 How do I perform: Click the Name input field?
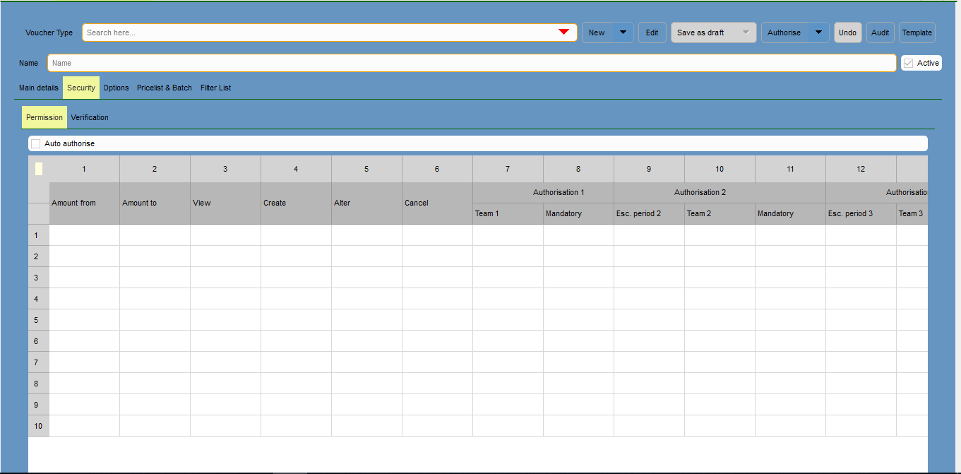tap(472, 63)
